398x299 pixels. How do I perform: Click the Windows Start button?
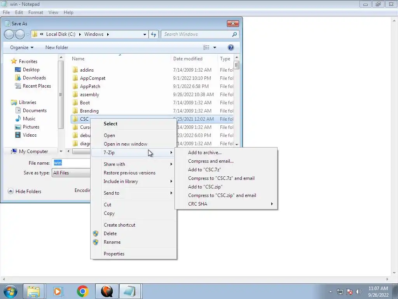pos(10,291)
